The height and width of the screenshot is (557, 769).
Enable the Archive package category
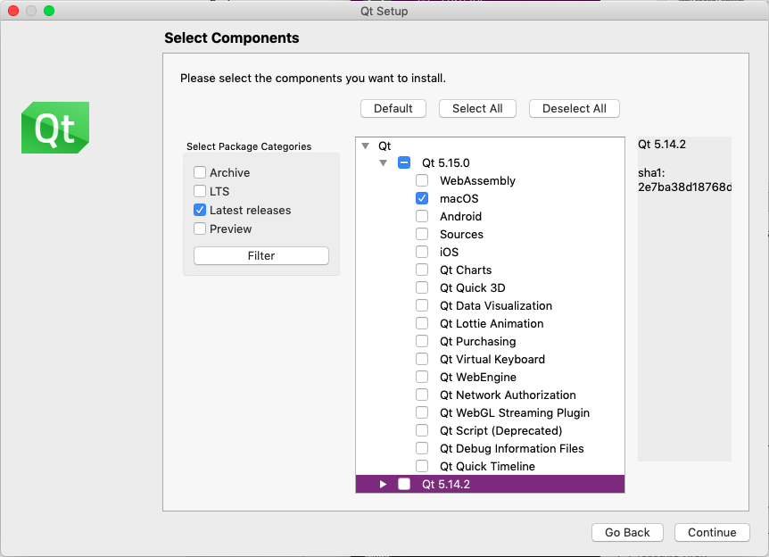pyautogui.click(x=200, y=172)
